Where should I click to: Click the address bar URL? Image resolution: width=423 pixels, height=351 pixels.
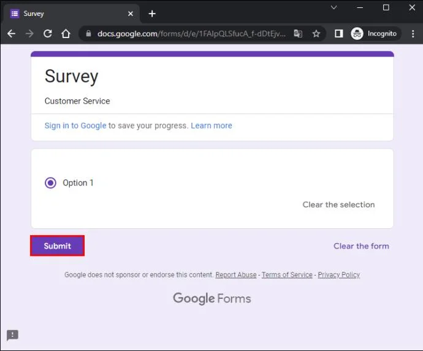point(191,34)
